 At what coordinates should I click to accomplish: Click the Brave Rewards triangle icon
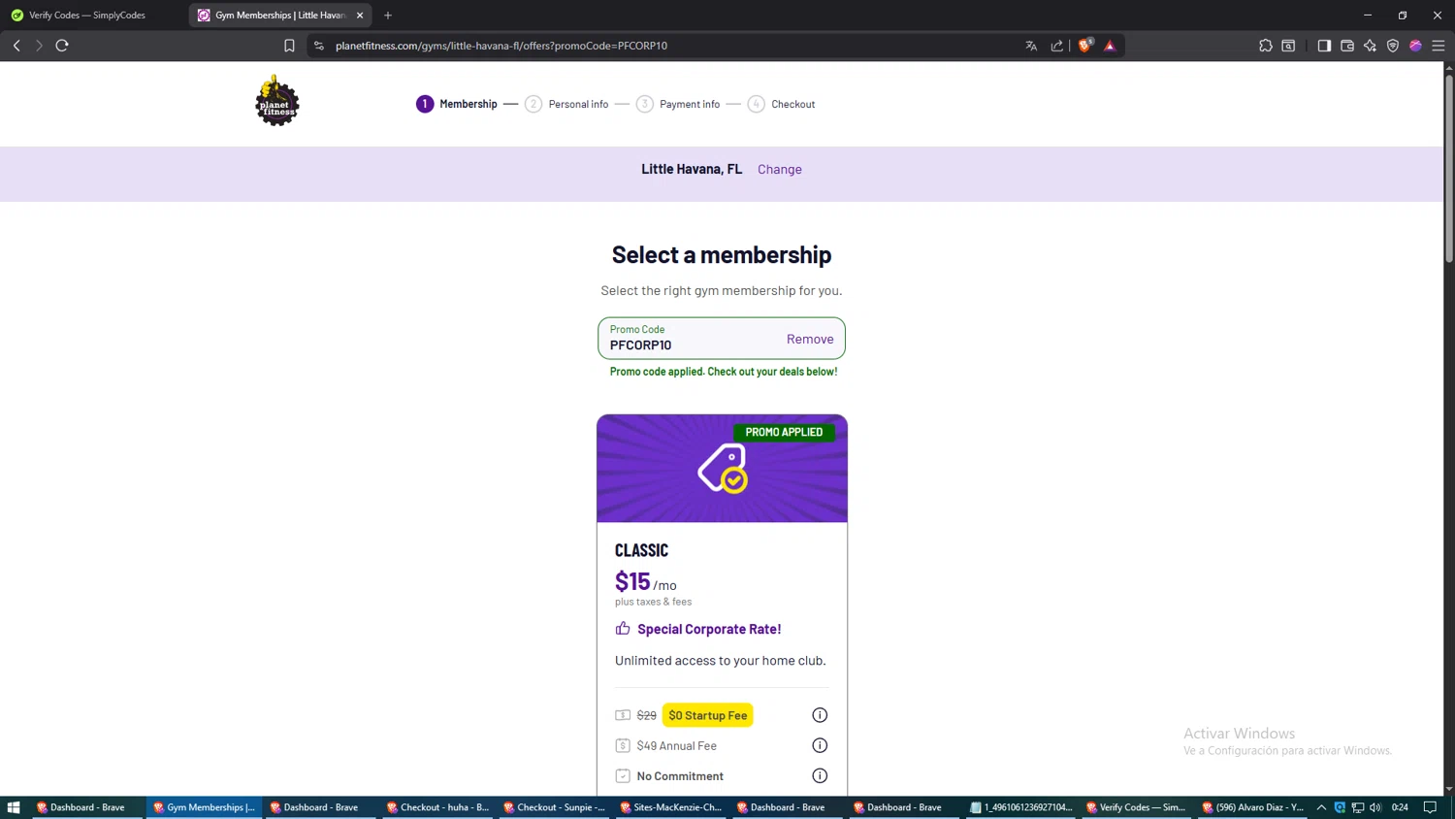(x=1110, y=46)
